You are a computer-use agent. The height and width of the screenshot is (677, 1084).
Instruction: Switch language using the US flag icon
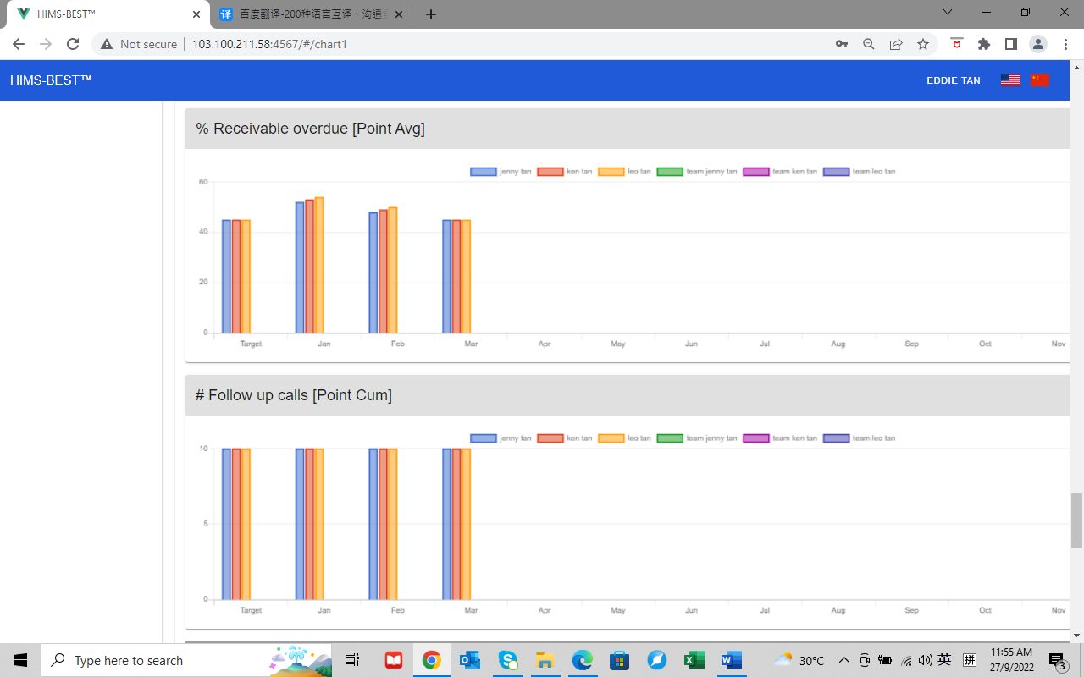coord(1009,80)
